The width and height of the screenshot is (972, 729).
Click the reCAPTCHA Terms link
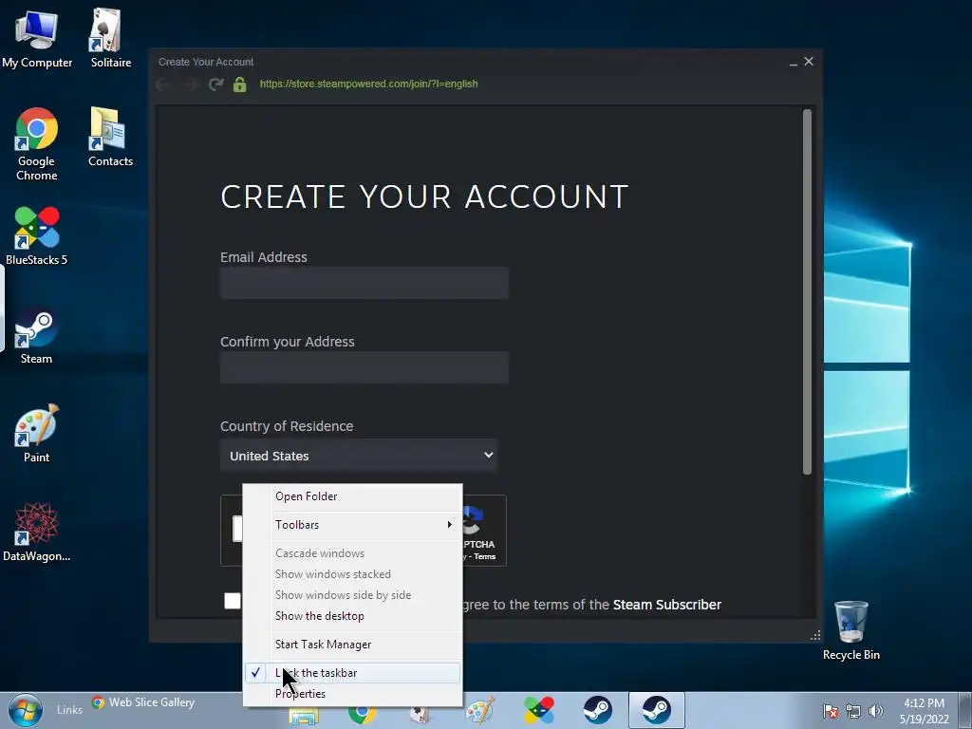pos(485,556)
